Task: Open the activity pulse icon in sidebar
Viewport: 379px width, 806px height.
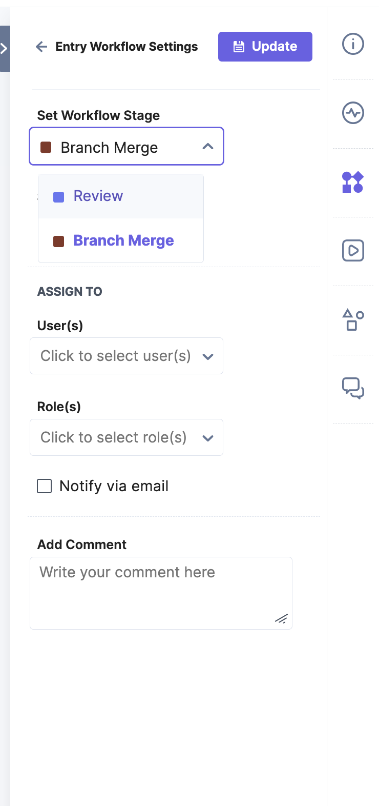Action: 353,113
